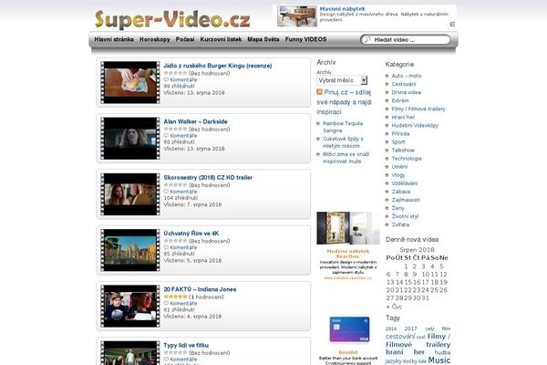
Task: Select Zvířata category
Action: [x=400, y=224]
